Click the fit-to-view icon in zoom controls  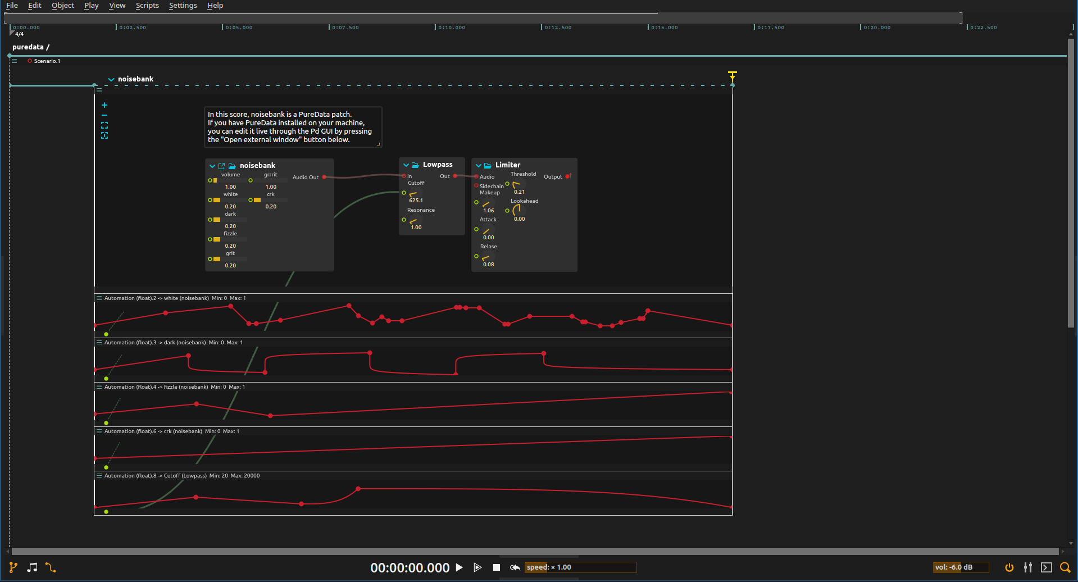click(x=104, y=125)
